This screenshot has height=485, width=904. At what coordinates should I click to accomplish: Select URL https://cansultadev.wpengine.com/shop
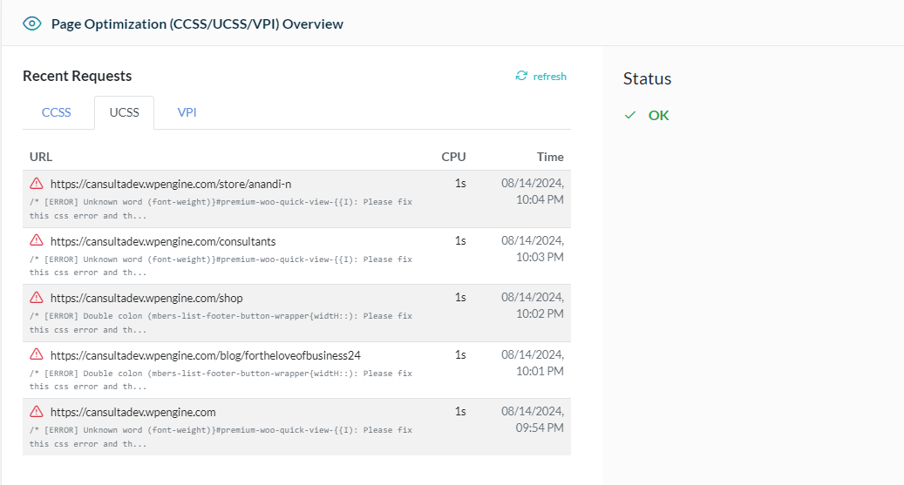click(146, 298)
